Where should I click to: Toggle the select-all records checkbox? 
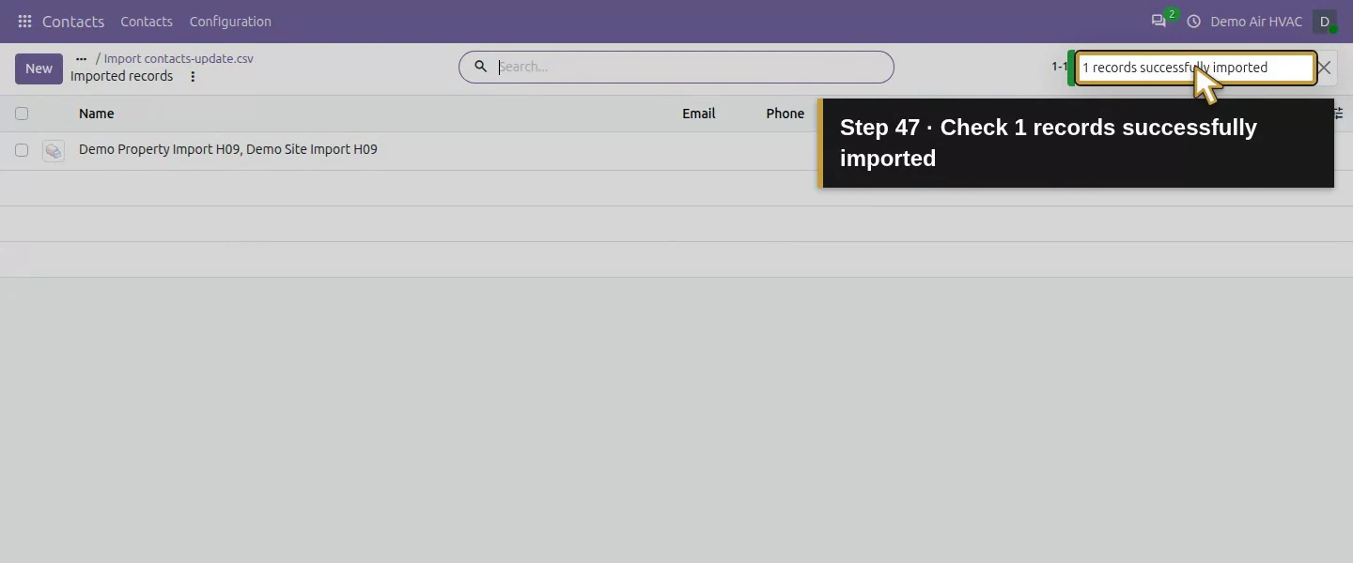coord(22,114)
